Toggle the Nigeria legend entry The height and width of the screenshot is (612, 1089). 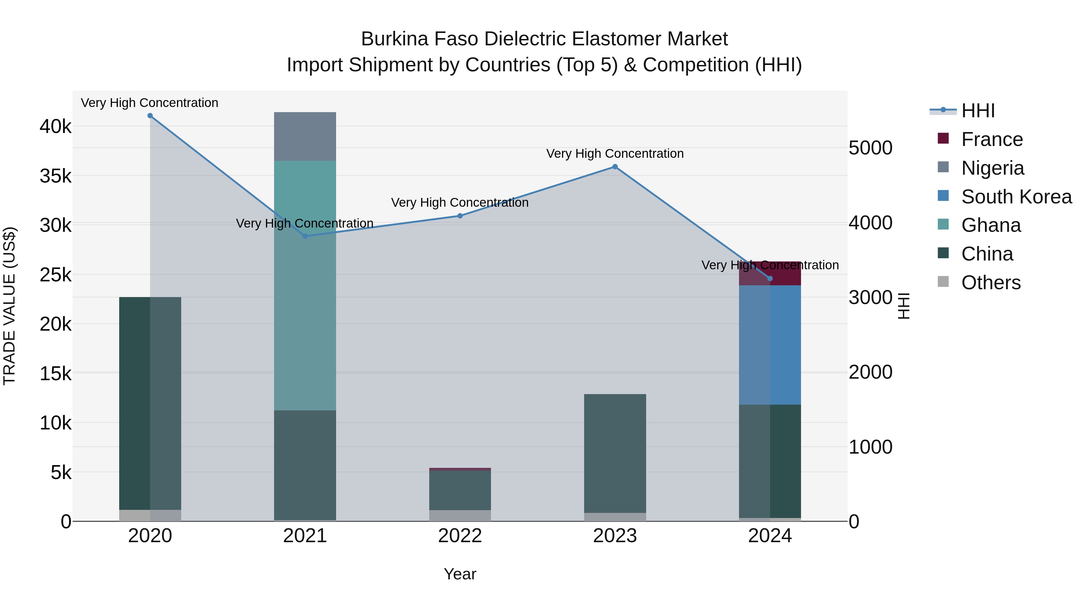[x=981, y=168]
